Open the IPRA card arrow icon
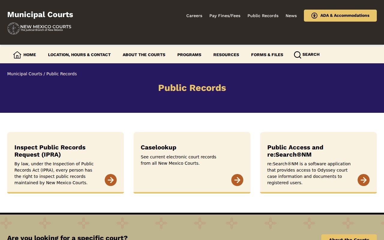 [x=111, y=180]
